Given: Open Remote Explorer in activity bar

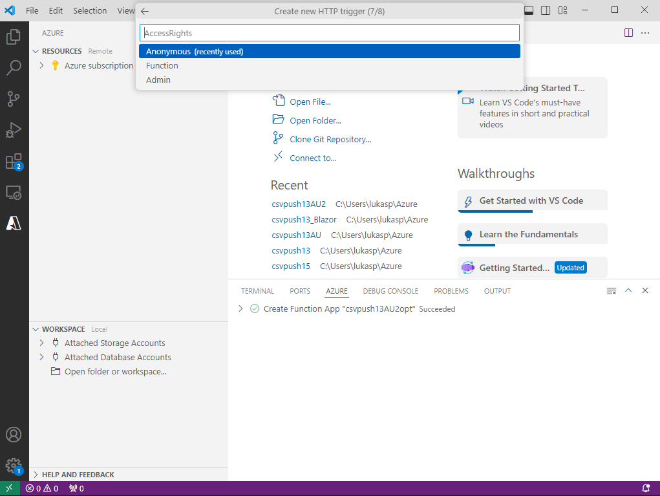Looking at the screenshot, I should point(14,192).
